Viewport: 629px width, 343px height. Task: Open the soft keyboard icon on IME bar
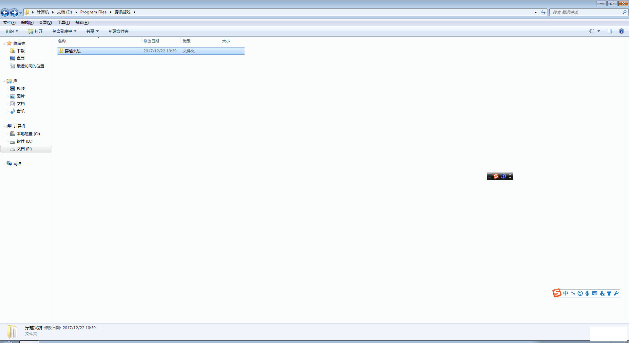595,293
